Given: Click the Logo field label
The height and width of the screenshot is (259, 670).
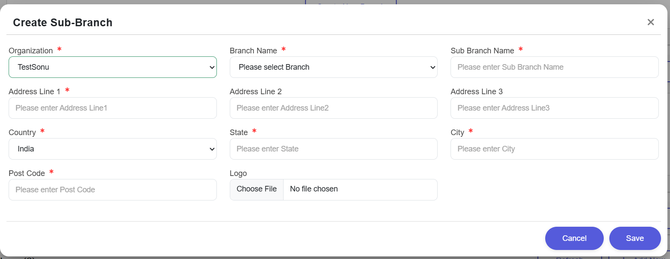Looking at the screenshot, I should 238,173.
